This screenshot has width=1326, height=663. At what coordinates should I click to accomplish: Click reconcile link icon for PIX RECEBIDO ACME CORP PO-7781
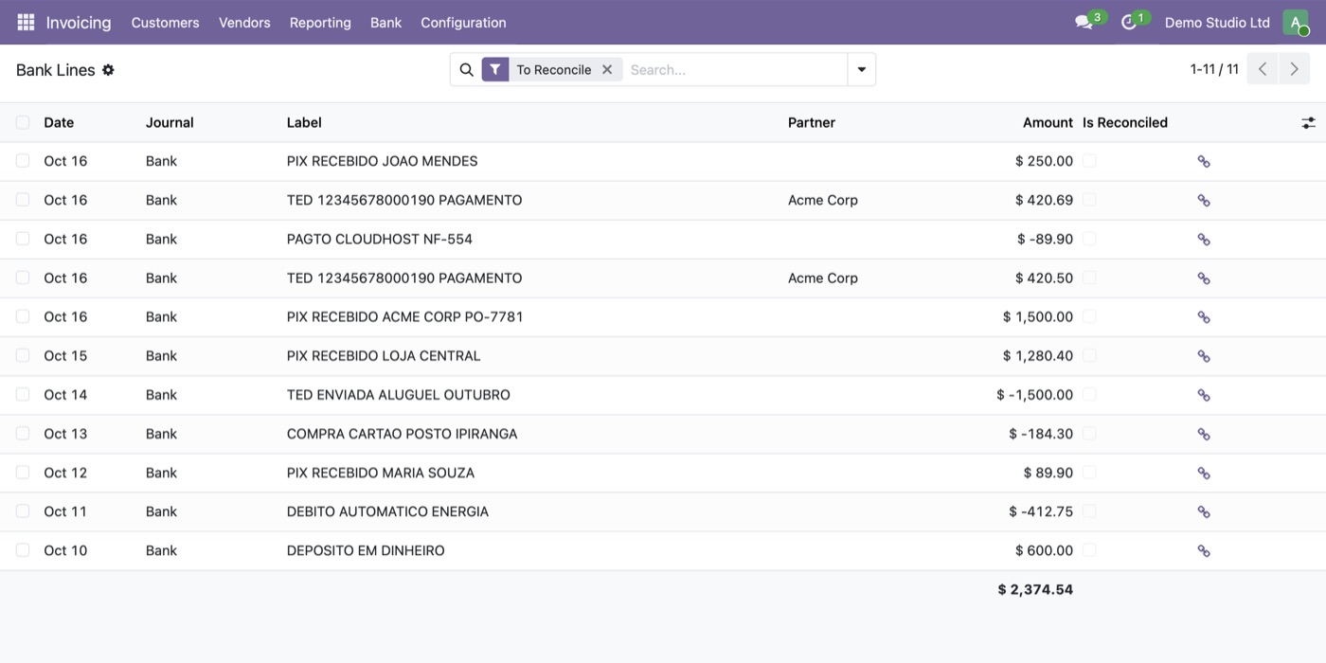1204,316
